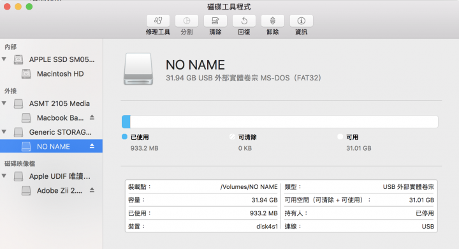Image resolution: width=459 pixels, height=249 pixels.
Task: Click the 31.01 GB available legend value
Action: [x=358, y=148]
